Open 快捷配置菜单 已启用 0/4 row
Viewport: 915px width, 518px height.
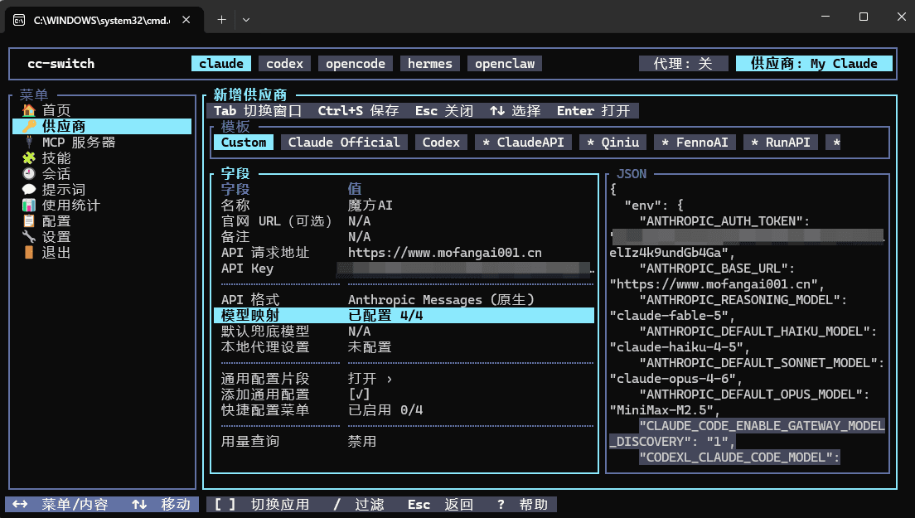point(404,410)
